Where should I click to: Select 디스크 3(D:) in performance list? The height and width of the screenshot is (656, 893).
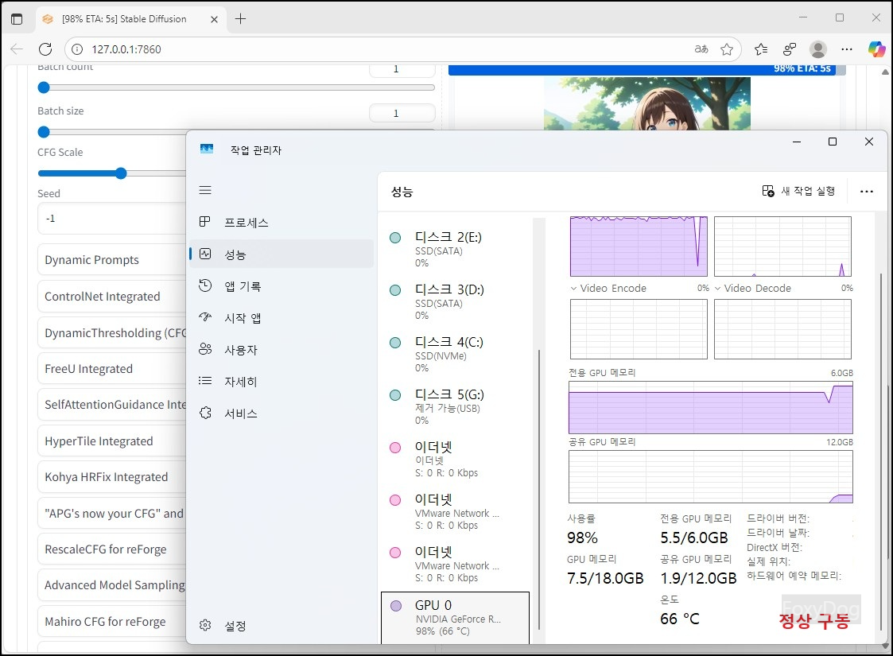tap(455, 302)
